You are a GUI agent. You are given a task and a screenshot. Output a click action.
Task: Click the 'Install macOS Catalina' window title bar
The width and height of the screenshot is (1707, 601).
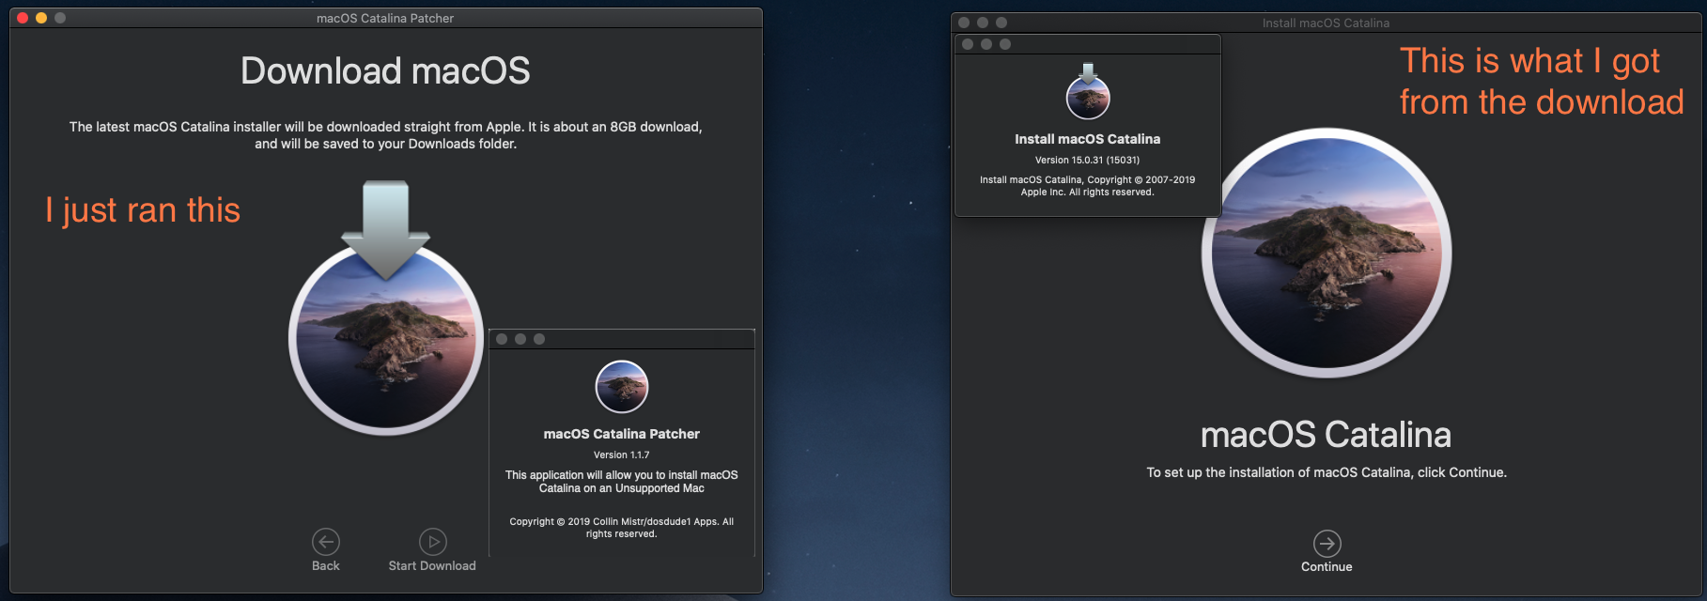pyautogui.click(x=1326, y=23)
